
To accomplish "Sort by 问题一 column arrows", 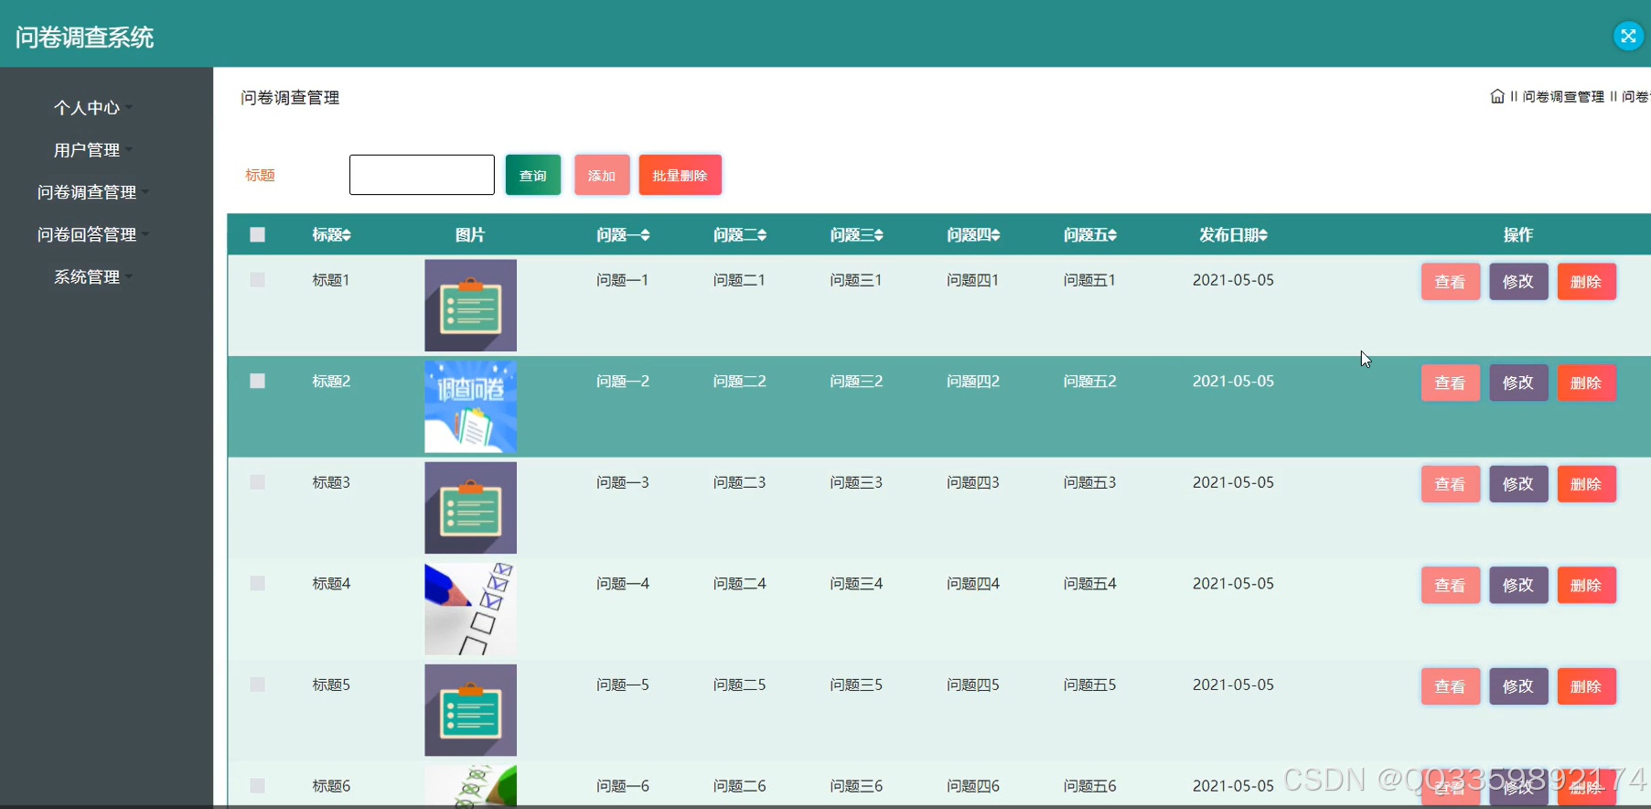I will [646, 235].
